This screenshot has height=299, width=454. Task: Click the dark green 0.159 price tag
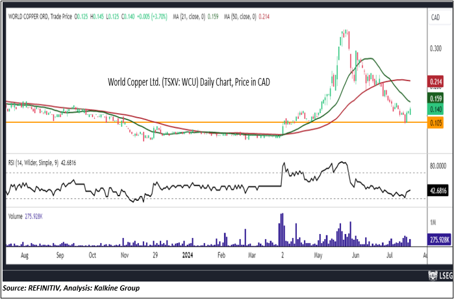[435, 99]
